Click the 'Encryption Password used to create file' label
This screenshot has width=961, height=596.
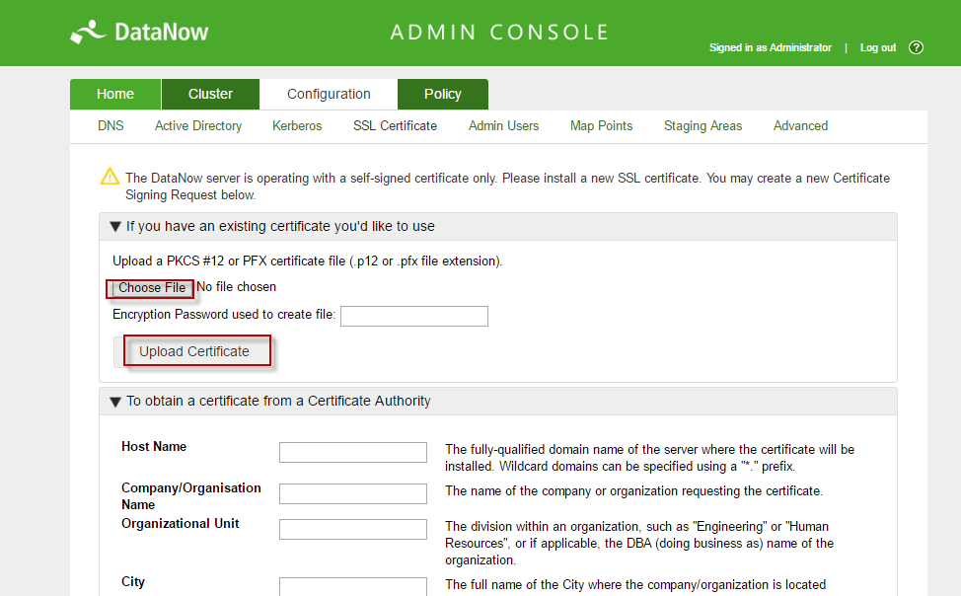click(x=224, y=314)
